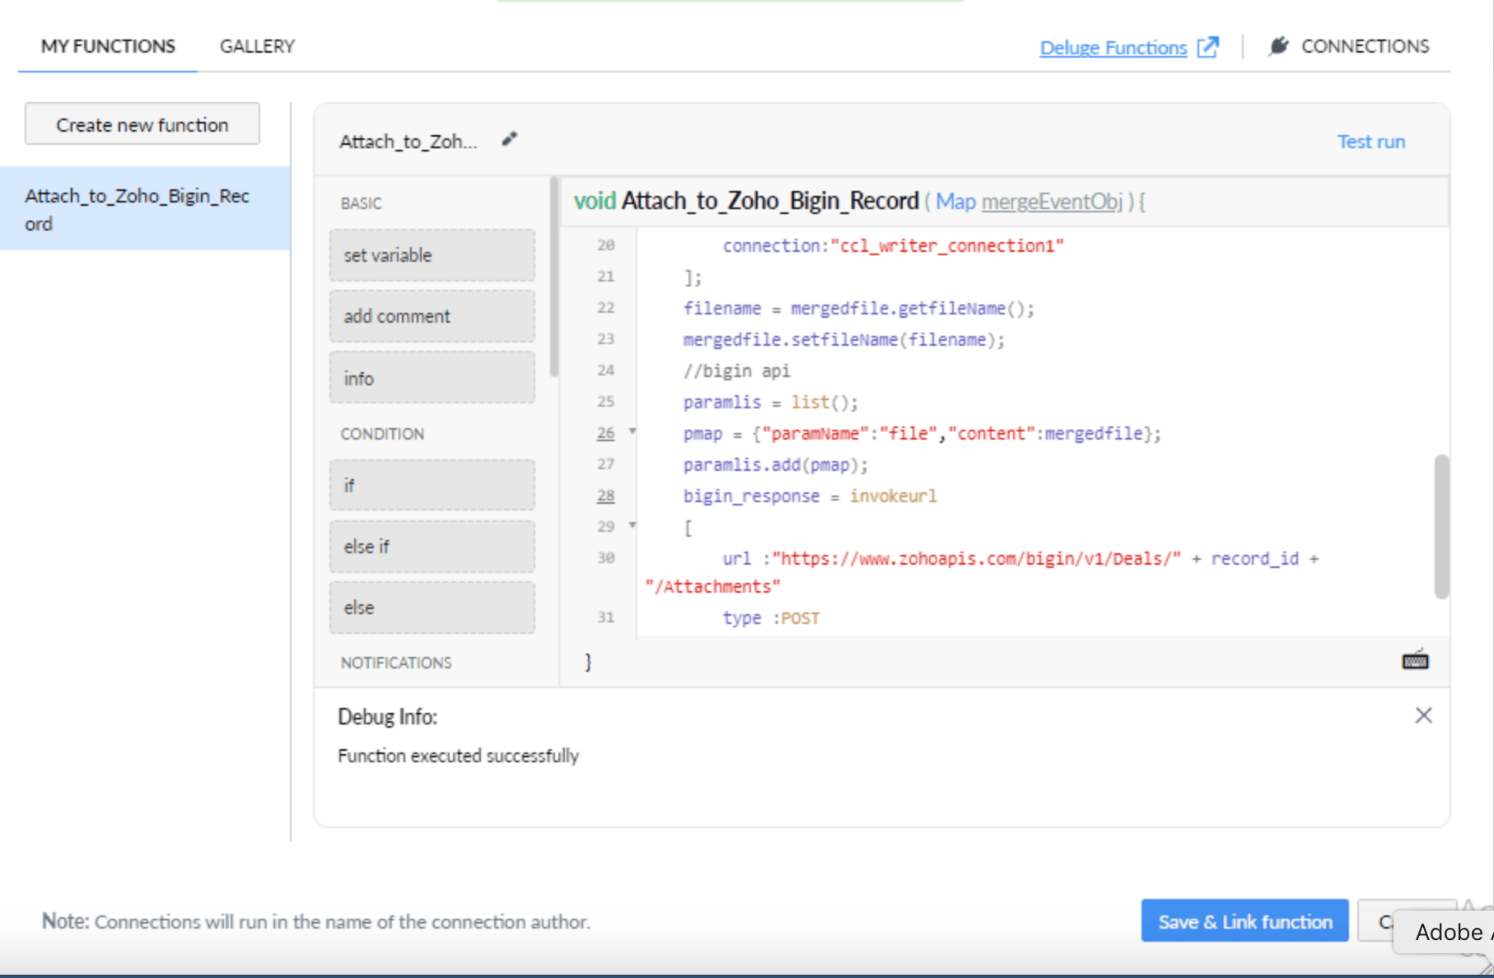Click the connection string ccl_writer_connection1
Screen dimensions: 1494x978
947,245
